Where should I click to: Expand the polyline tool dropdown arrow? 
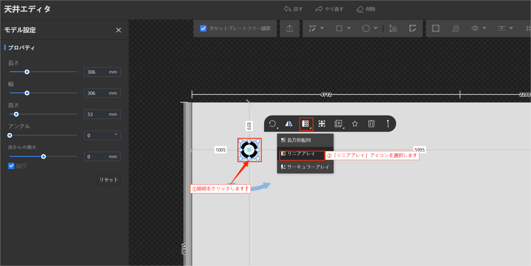(x=322, y=28)
